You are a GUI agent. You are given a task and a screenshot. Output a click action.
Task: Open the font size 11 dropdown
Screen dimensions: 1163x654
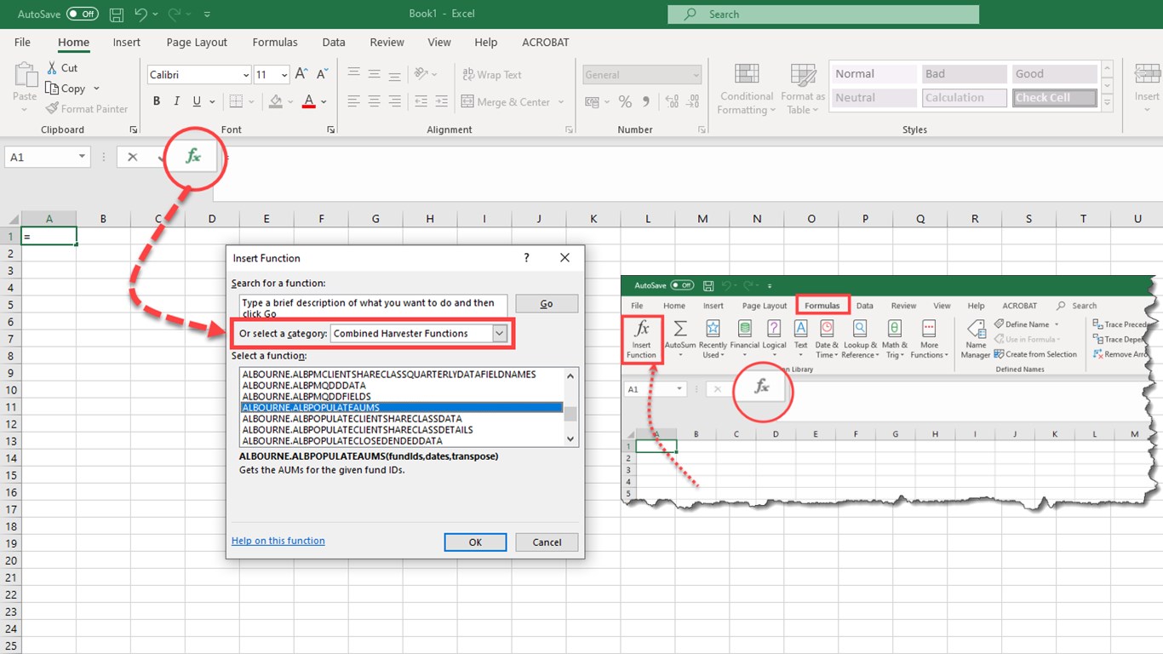[284, 75]
